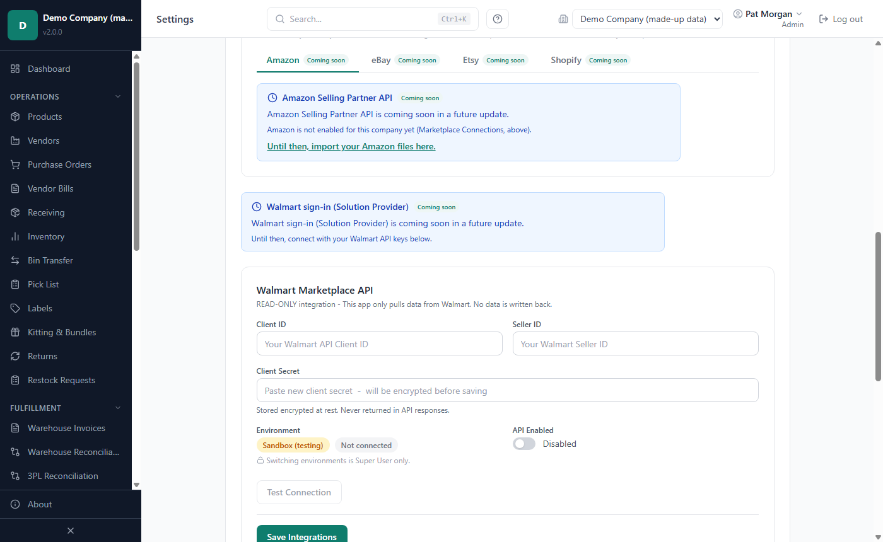Click the About info icon
Viewport: 883px width, 542px height.
tap(15, 504)
